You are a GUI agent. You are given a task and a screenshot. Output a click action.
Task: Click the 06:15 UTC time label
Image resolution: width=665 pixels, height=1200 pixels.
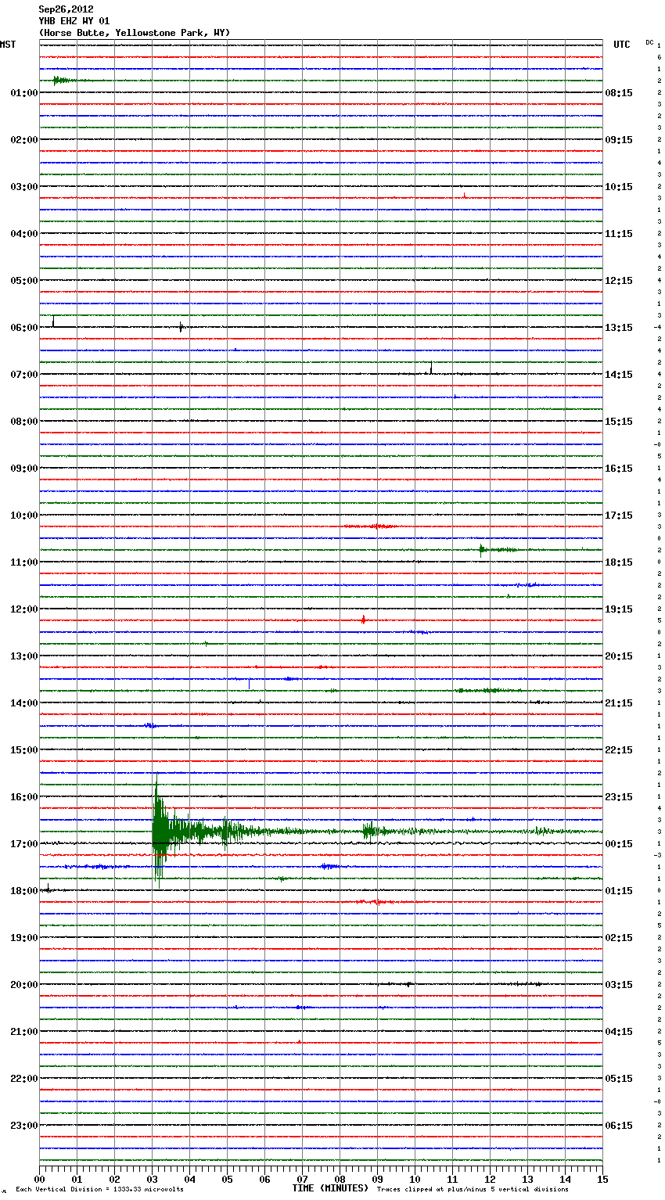pos(619,1126)
